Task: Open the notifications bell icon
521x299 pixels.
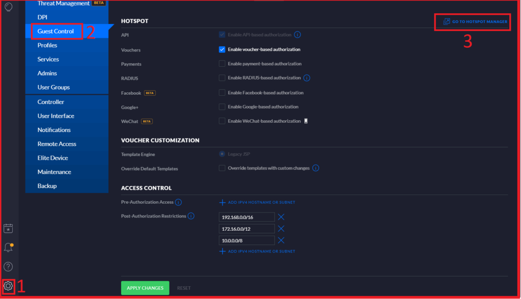Action: point(8,248)
